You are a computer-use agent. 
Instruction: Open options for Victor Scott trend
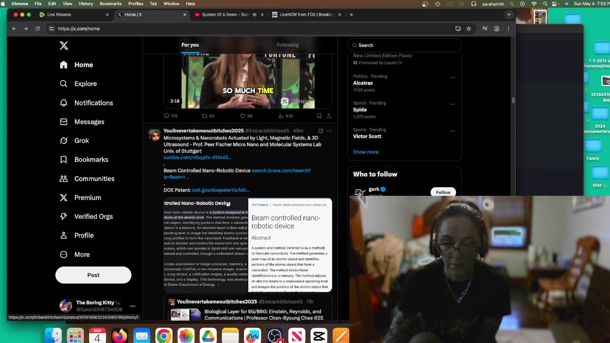pyautogui.click(x=453, y=131)
